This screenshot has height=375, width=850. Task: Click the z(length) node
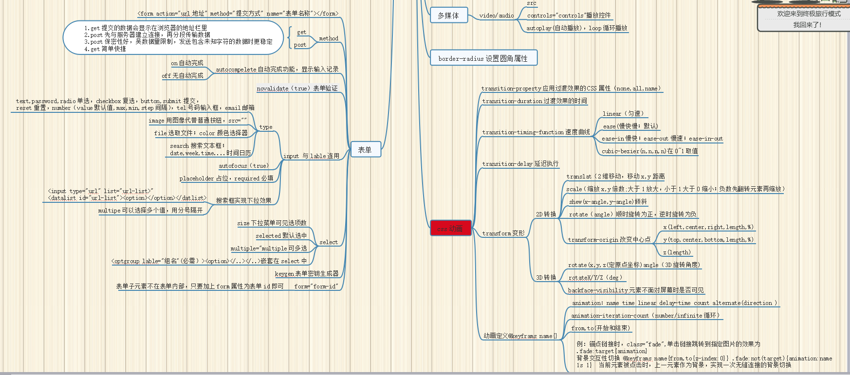[677, 252]
